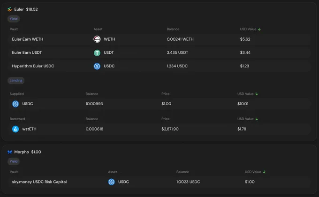Open the Hyperithm Euler USDC vault
319x197 pixels.
[33, 66]
